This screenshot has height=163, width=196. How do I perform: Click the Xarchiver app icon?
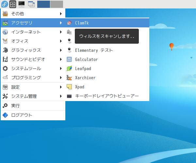pyautogui.click(x=69, y=78)
